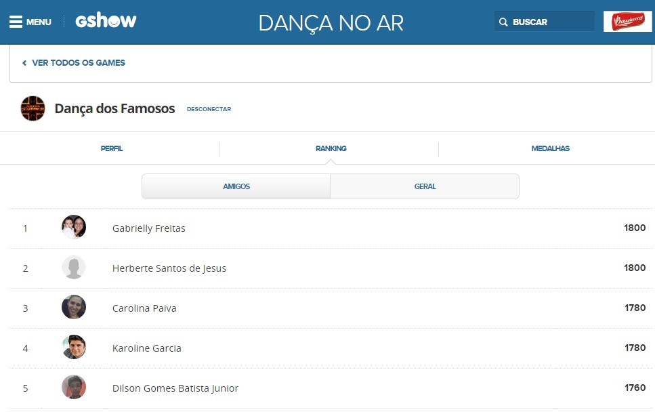The image size is (655, 412).
Task: Click Karoline Garcia's avatar photo
Action: [x=74, y=348]
